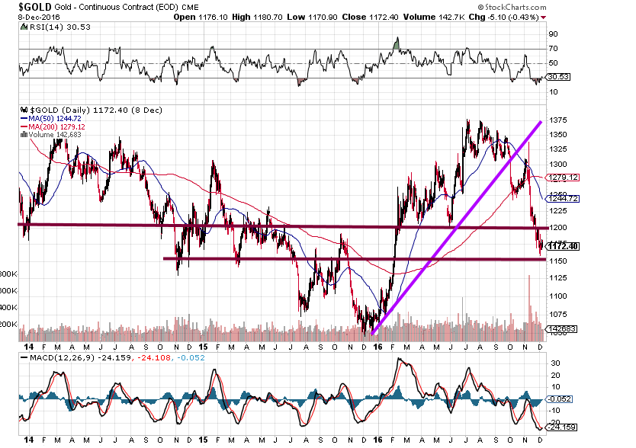Image resolution: width=636 pixels, height=448 pixels.
Task: Click the 16 year marker on price axis
Action: 379,346
